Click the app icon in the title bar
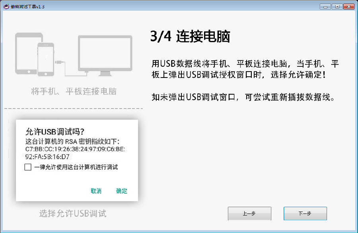 click(x=6, y=6)
